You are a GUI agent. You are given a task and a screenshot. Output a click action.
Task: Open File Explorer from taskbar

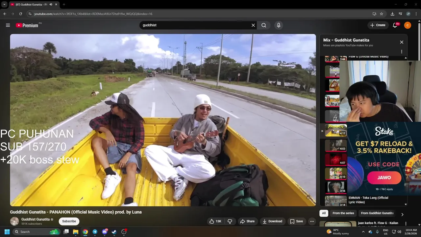coord(76,232)
